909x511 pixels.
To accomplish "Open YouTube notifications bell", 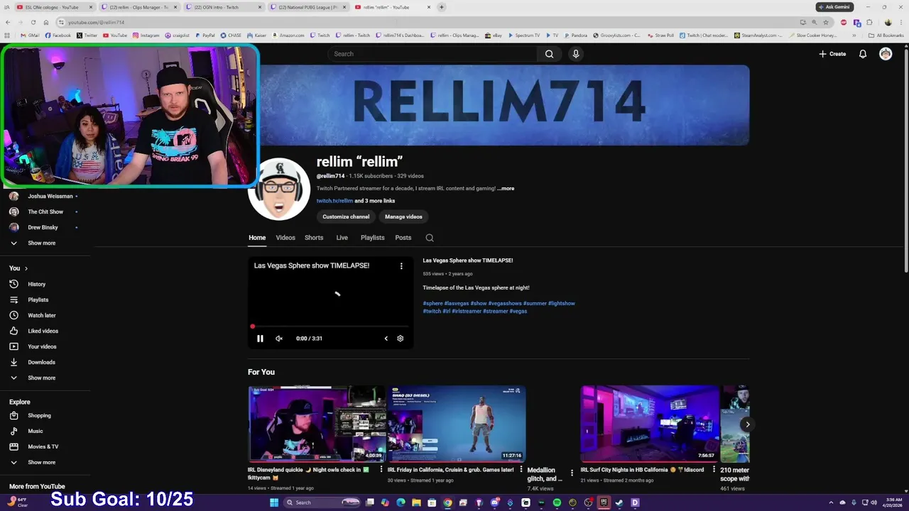I will coord(863,54).
